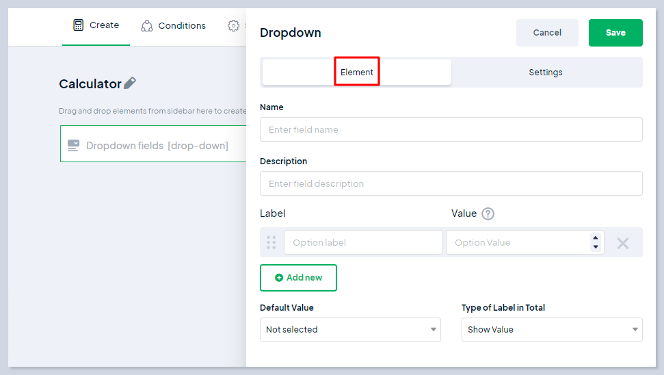Click the dropdown field icon in calculator canvas

[73, 146]
